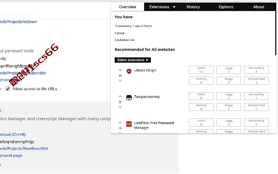Tag Tampermonkey as Not working

(x=256, y=96)
